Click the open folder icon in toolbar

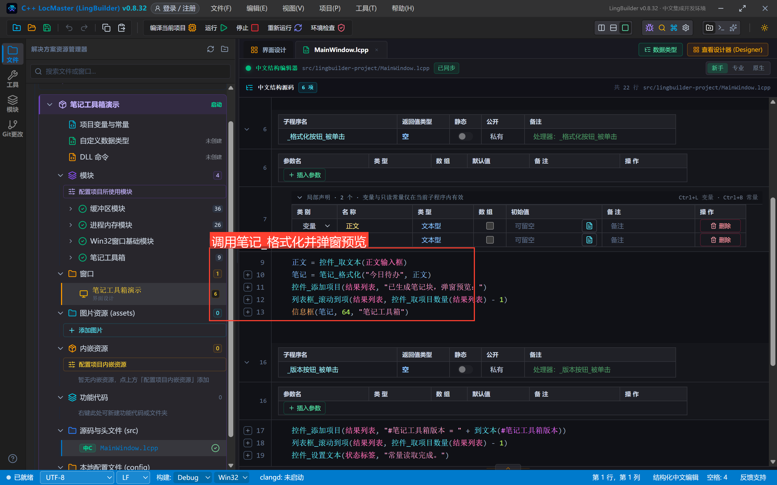click(x=32, y=28)
